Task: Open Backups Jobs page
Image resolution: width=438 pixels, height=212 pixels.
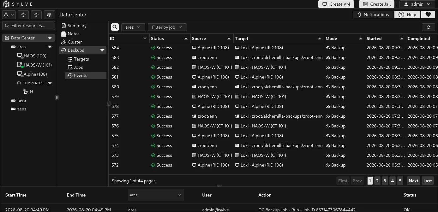Action: (78, 67)
